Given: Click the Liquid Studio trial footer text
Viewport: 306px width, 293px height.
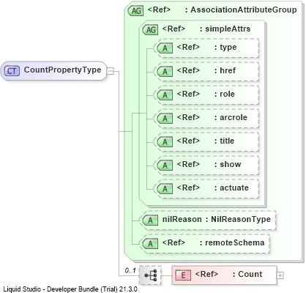Looking at the screenshot, I should [x=70, y=289].
